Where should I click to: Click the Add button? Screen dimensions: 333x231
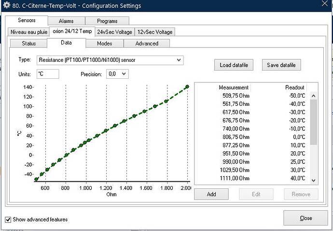click(x=211, y=194)
